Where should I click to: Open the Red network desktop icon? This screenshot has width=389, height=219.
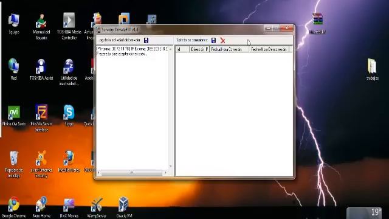pos(13,69)
